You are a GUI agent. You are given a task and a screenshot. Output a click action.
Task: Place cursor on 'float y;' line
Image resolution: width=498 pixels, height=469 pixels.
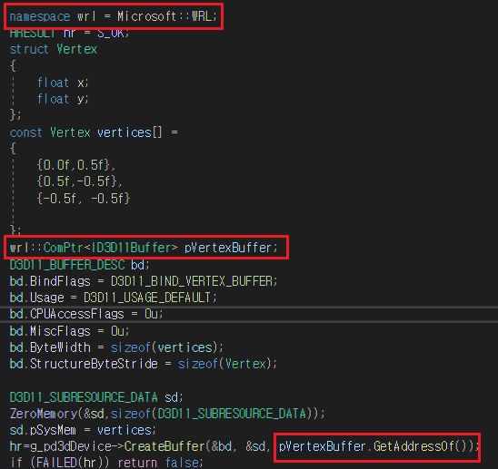click(63, 99)
